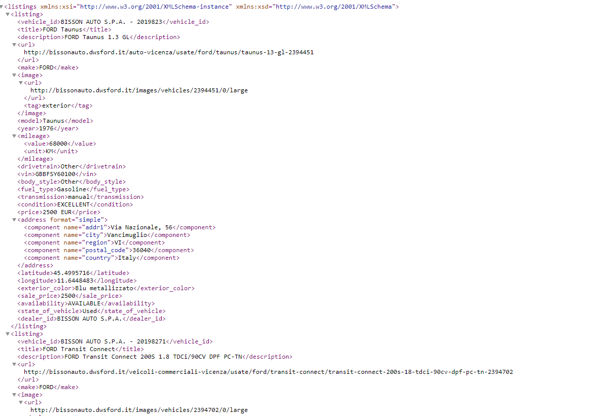Click the fuel_type line 'Gasoline'

74,189
